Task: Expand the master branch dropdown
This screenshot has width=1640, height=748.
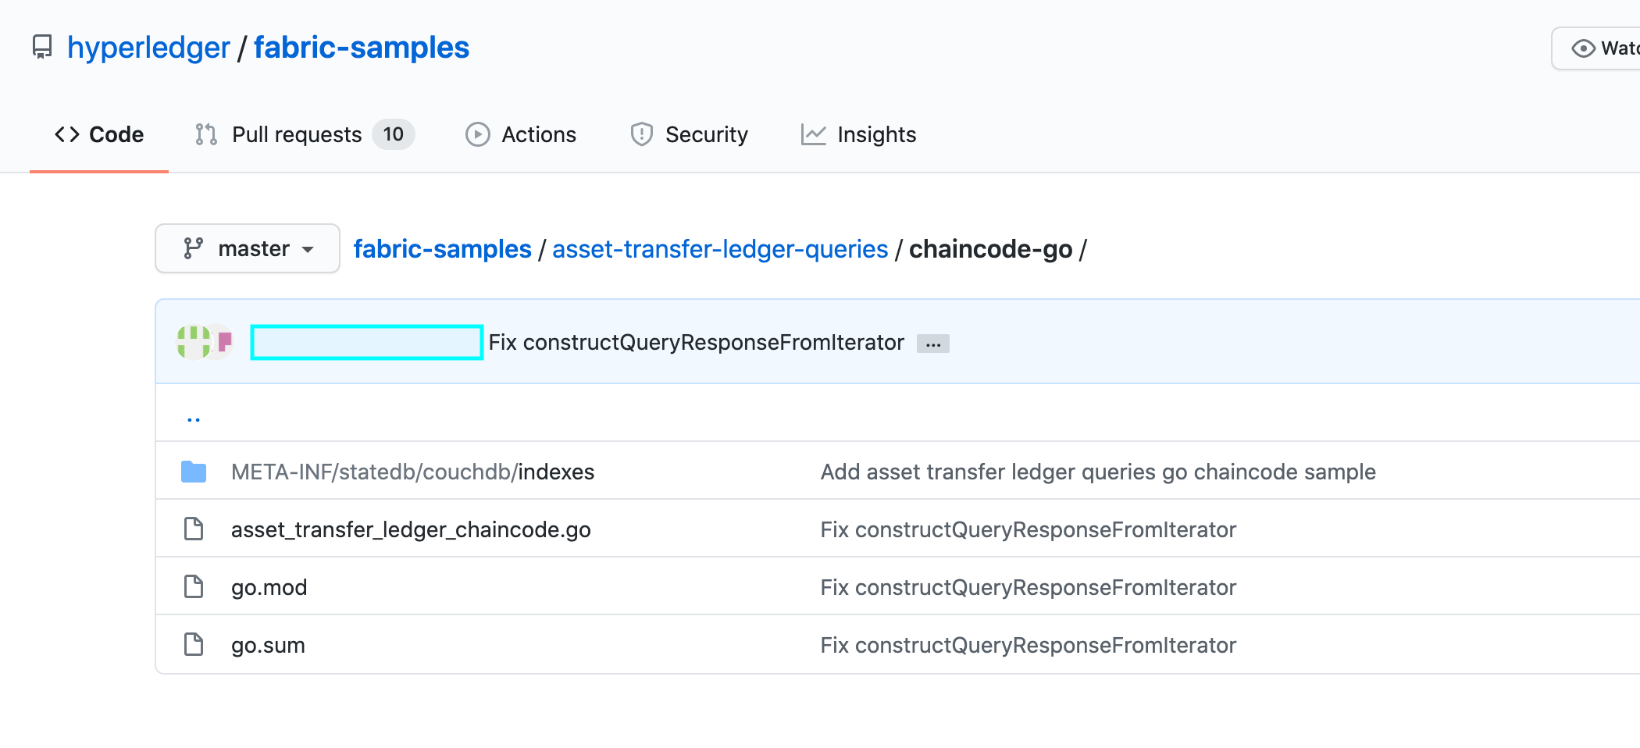Action: coord(248,248)
